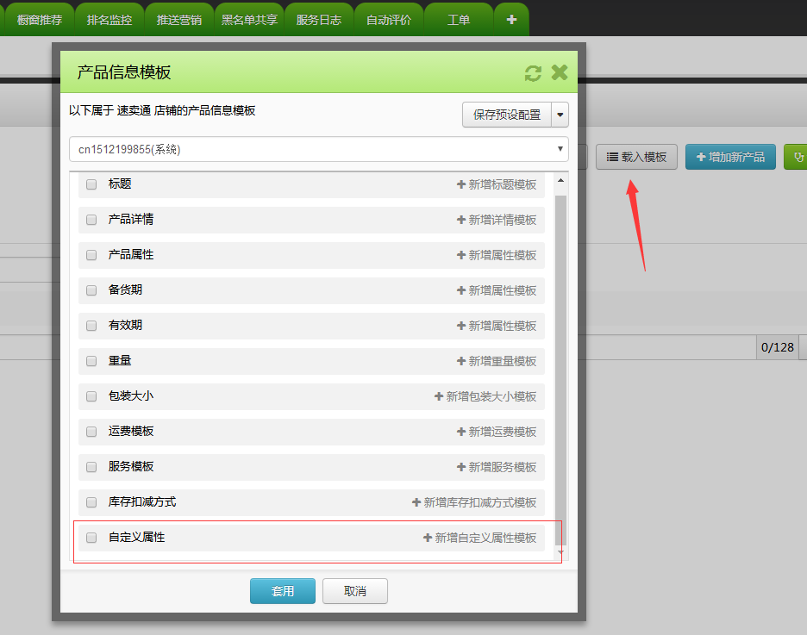The height and width of the screenshot is (635, 807).
Task: Click 新增属性模板 link in 有效期 row
Action: [497, 326]
